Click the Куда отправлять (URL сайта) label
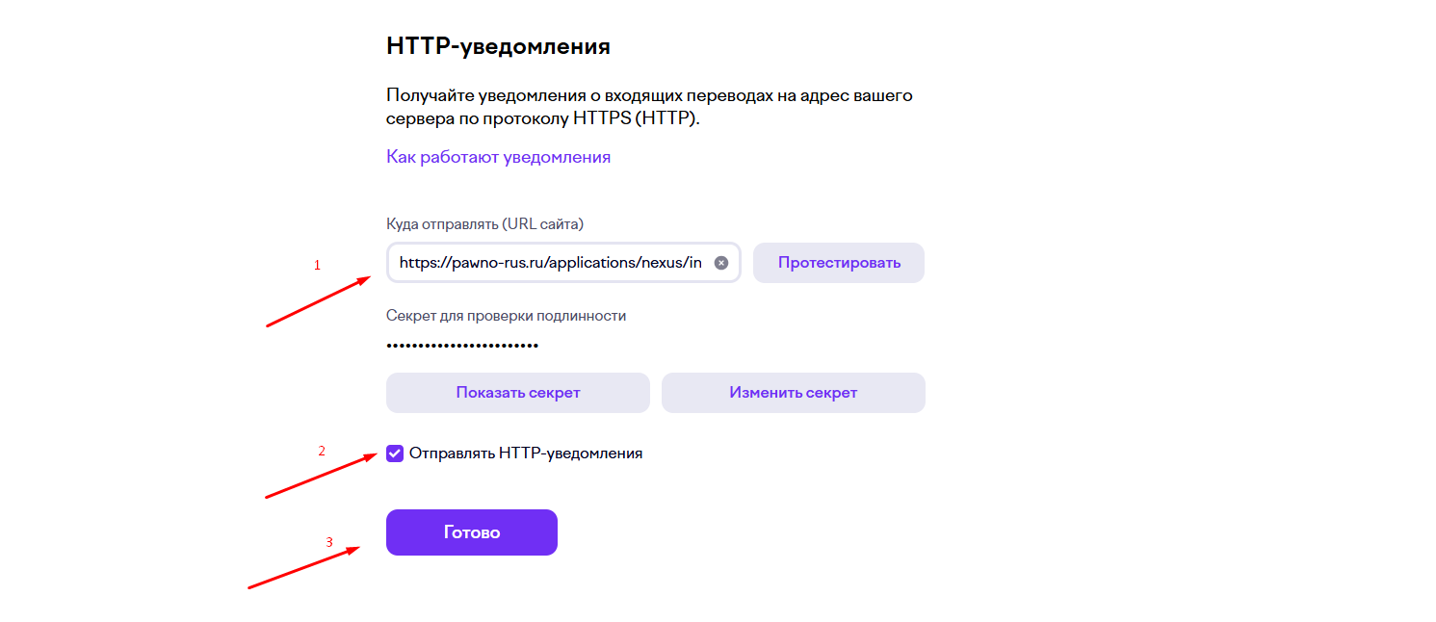Image resolution: width=1436 pixels, height=622 pixels. point(484,224)
